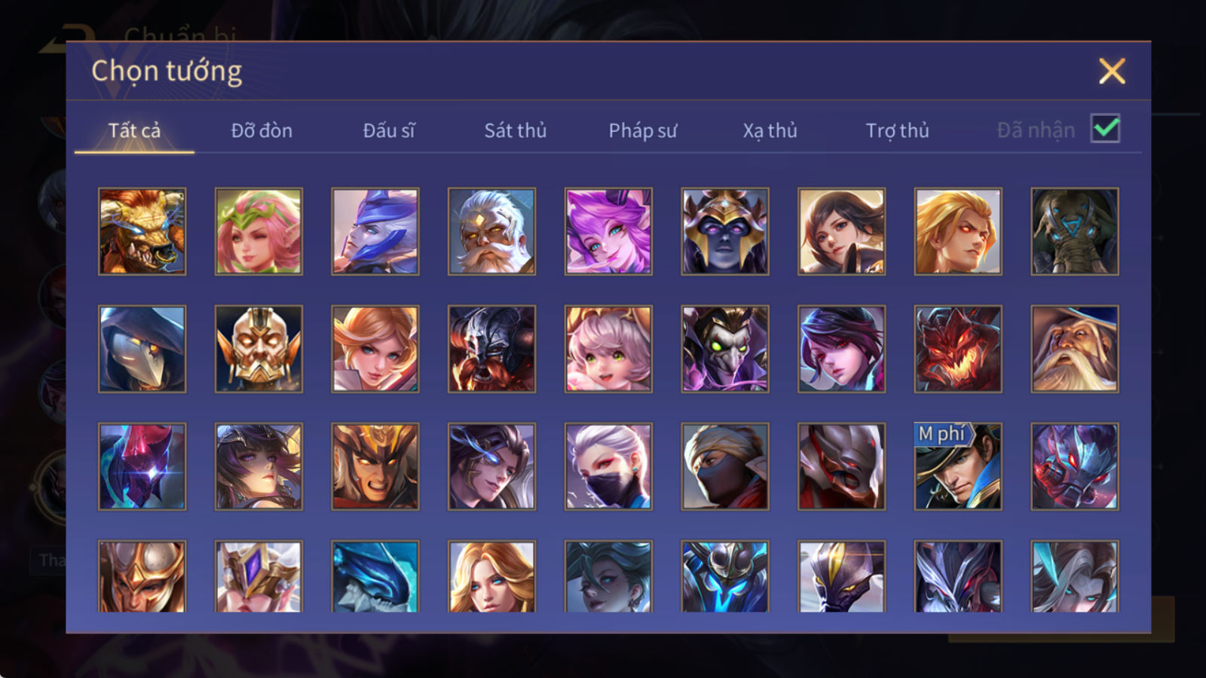The height and width of the screenshot is (678, 1206).
Task: Choose the hooded plague doctor mask hero
Action: click(142, 349)
